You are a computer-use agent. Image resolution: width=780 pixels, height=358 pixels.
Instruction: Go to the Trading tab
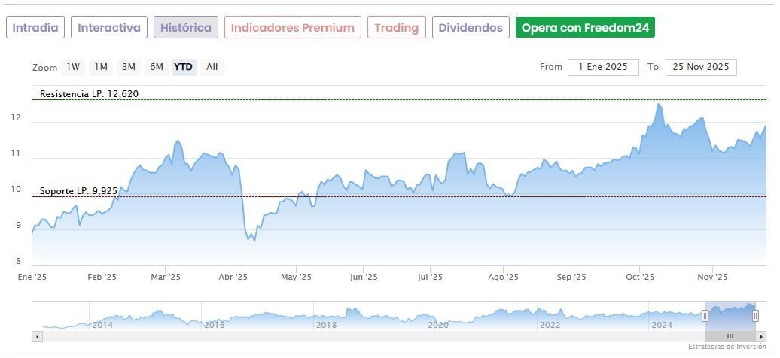[x=397, y=28]
